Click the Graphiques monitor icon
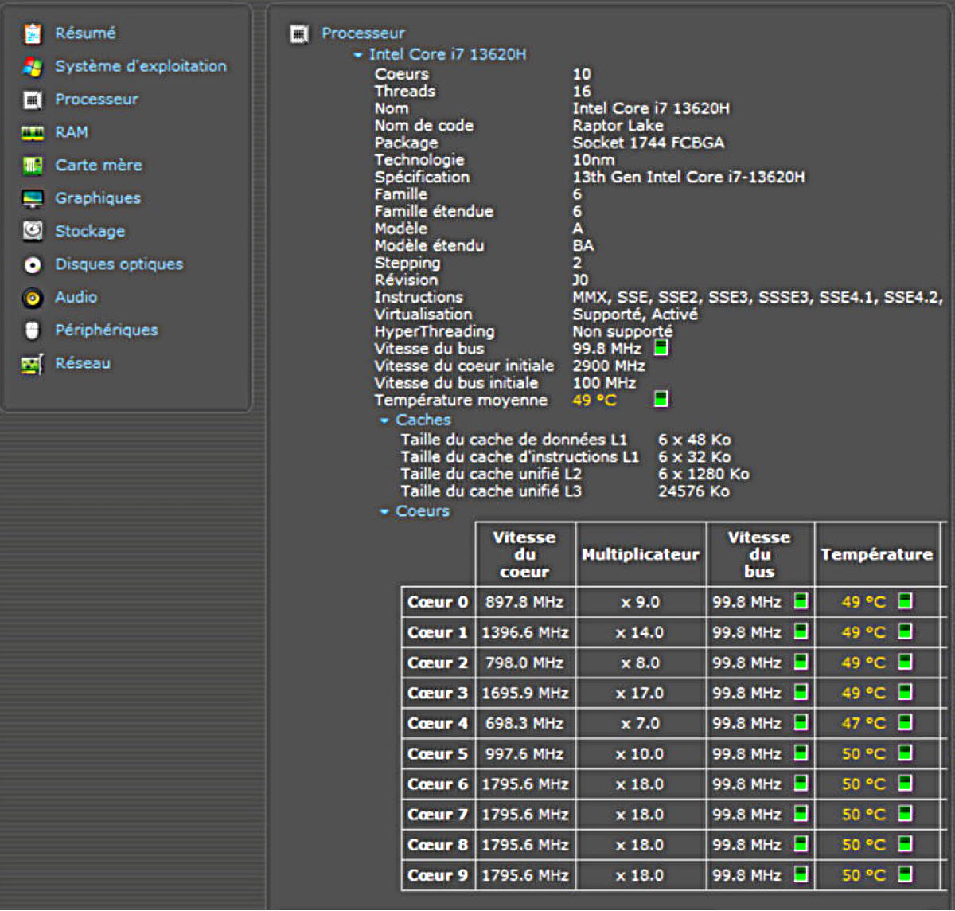 click(x=32, y=198)
